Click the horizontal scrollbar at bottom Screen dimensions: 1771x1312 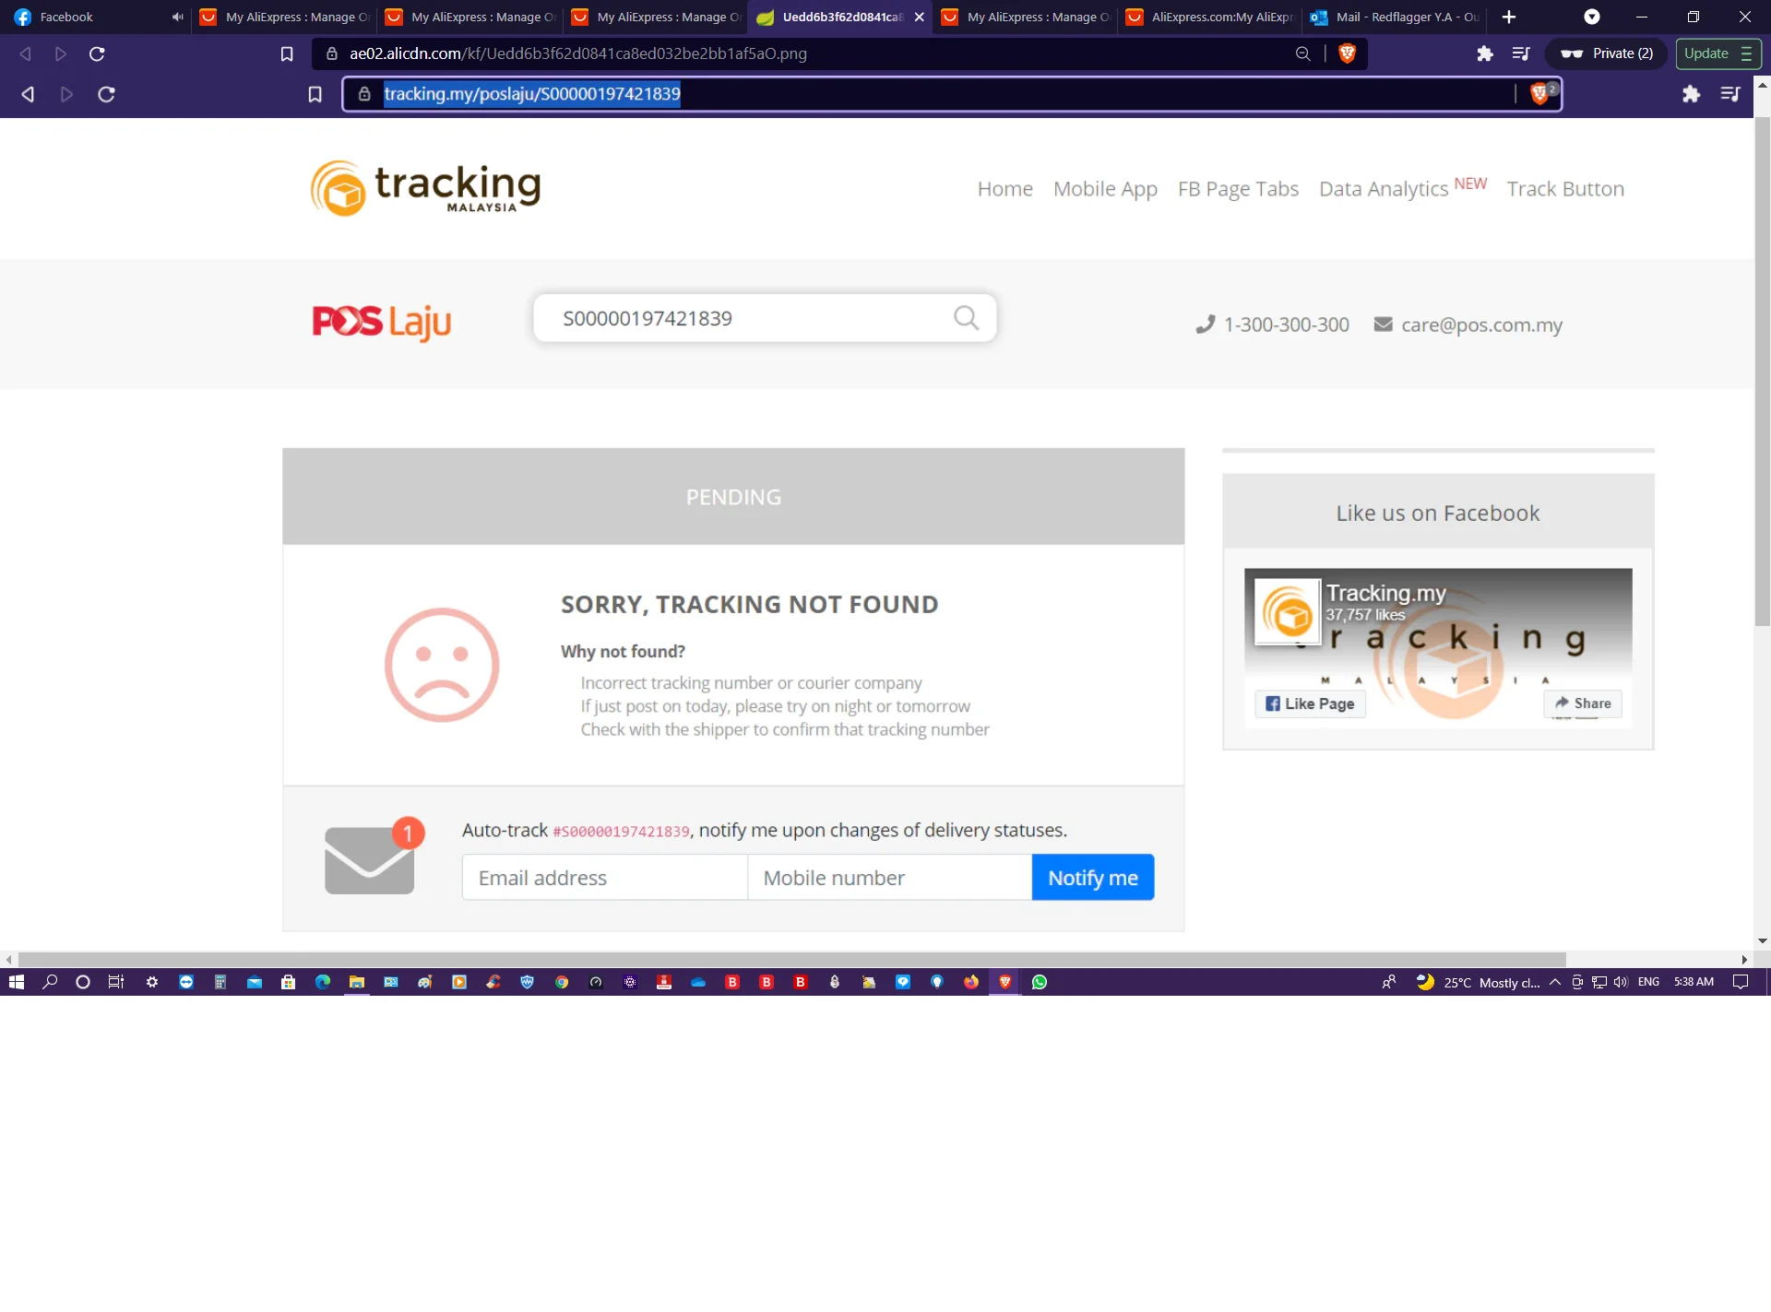(x=791, y=959)
